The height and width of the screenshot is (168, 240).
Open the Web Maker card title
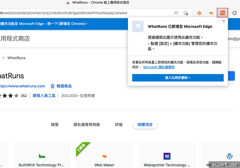(x=104, y=165)
